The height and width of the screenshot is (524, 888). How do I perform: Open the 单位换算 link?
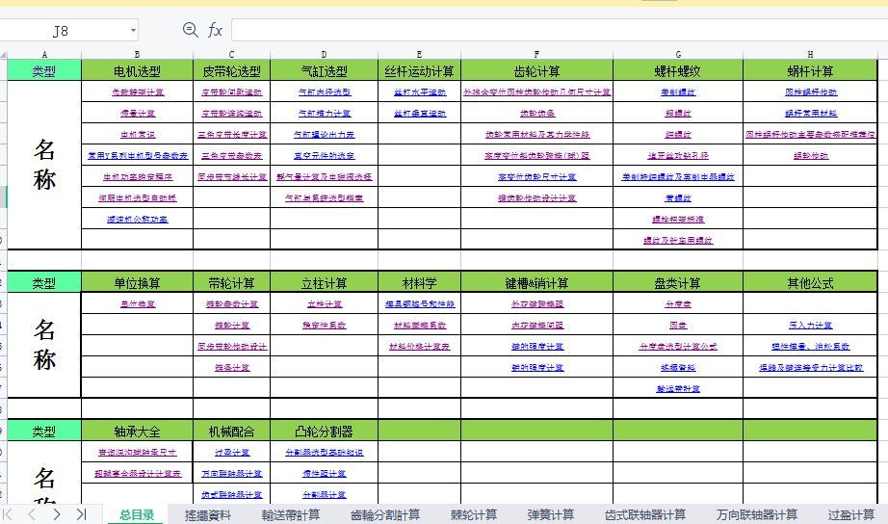pos(138,303)
